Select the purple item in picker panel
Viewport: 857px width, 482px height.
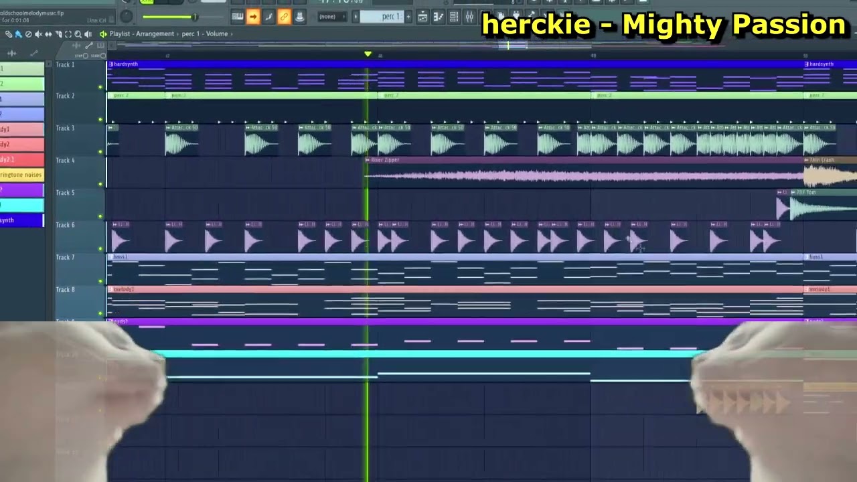[21, 190]
